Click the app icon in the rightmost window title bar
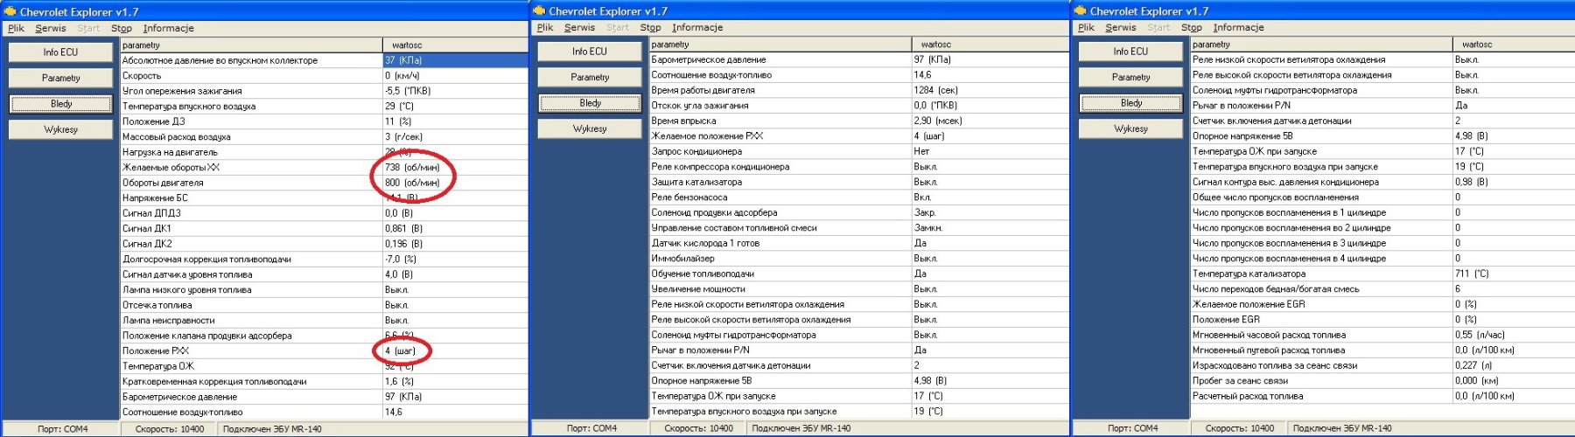This screenshot has height=437, width=1575. [x=1081, y=11]
